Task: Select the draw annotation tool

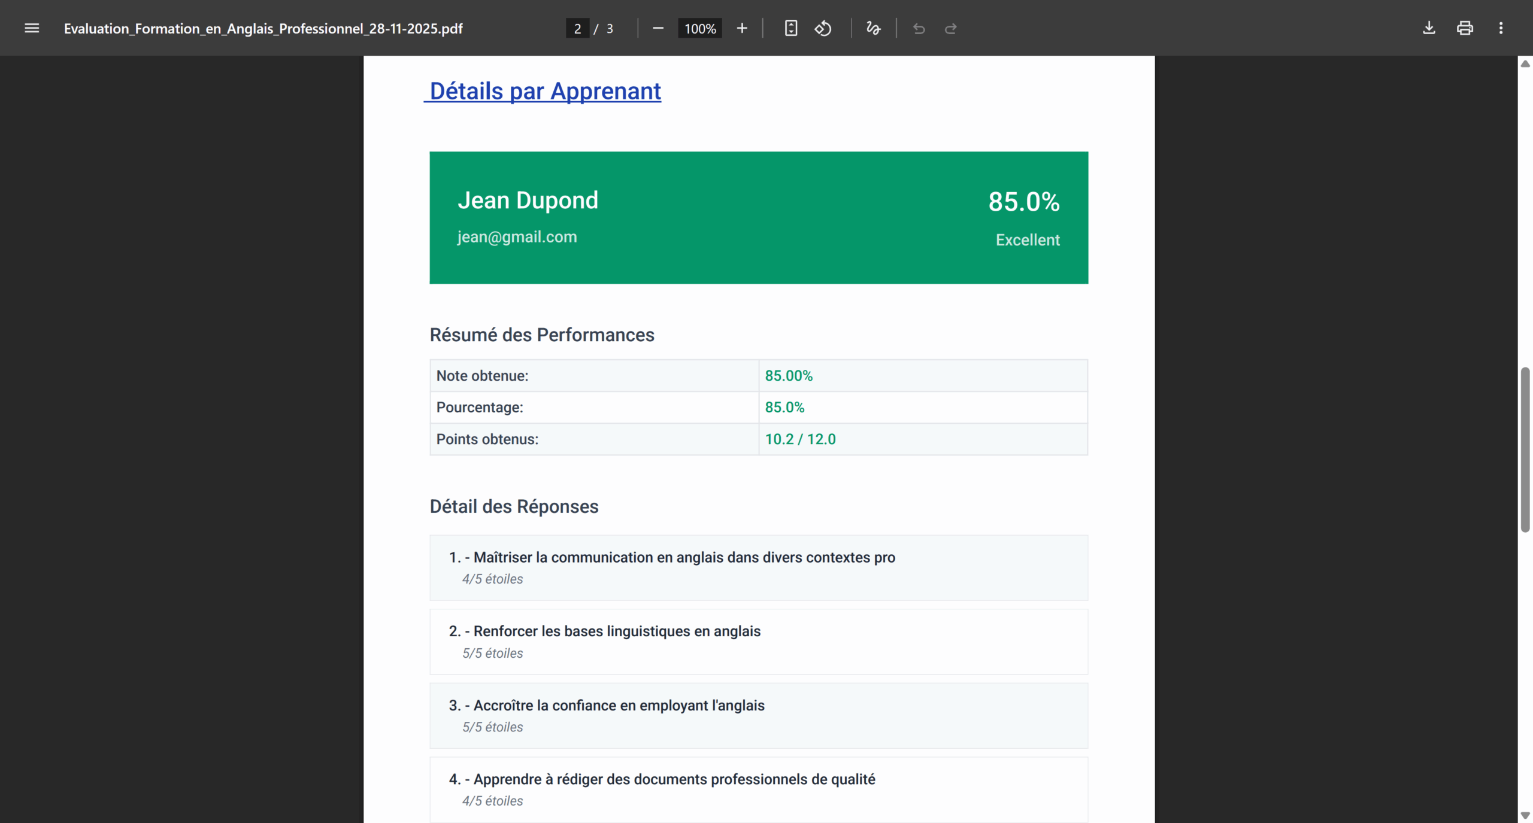Action: click(873, 28)
